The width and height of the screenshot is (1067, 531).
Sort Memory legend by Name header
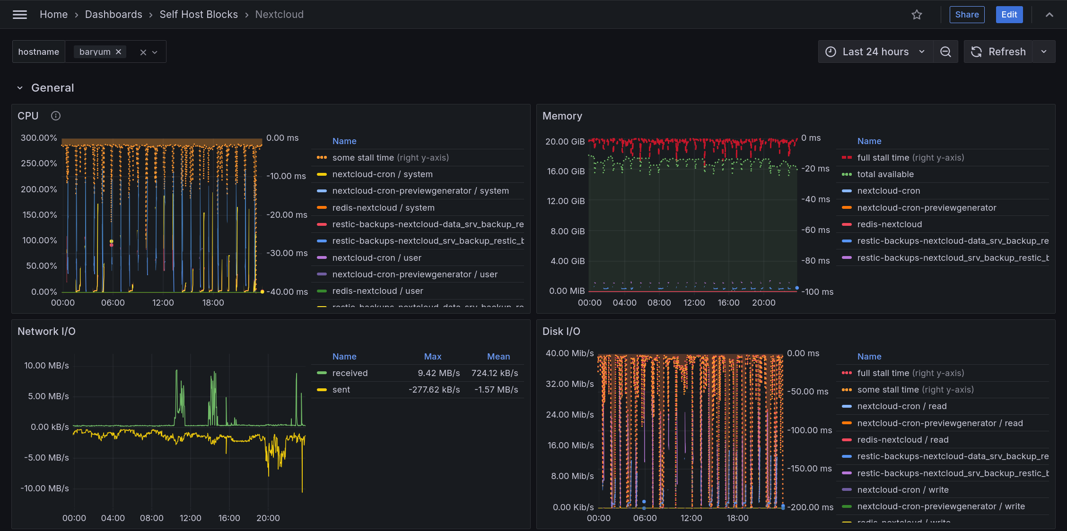click(x=869, y=141)
